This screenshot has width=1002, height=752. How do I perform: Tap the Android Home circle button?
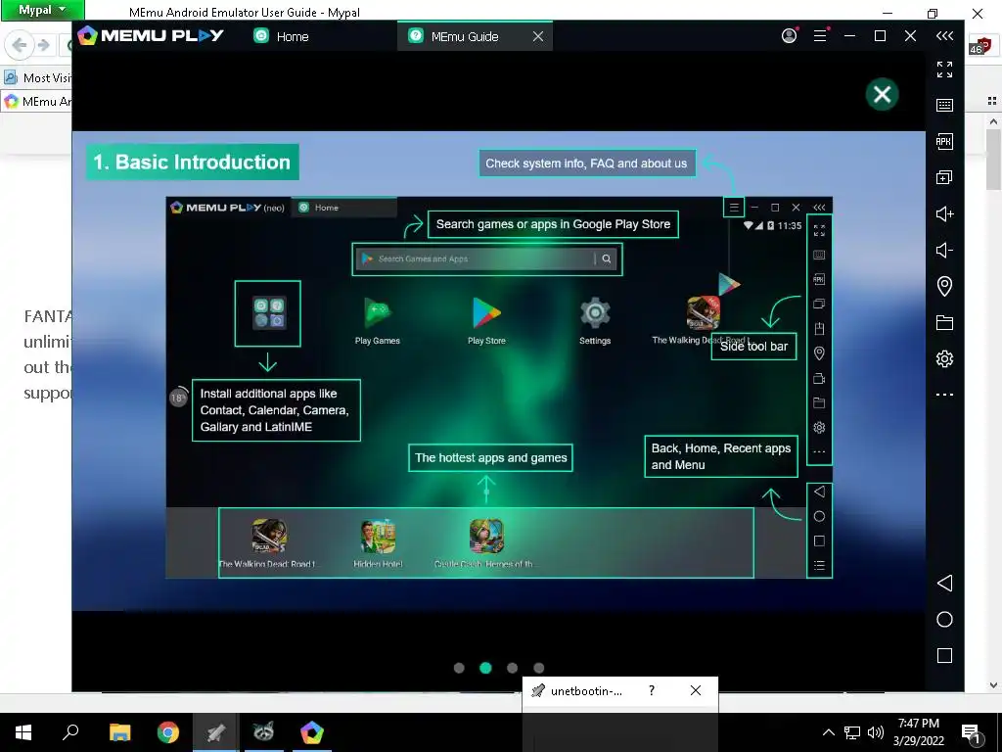(944, 619)
